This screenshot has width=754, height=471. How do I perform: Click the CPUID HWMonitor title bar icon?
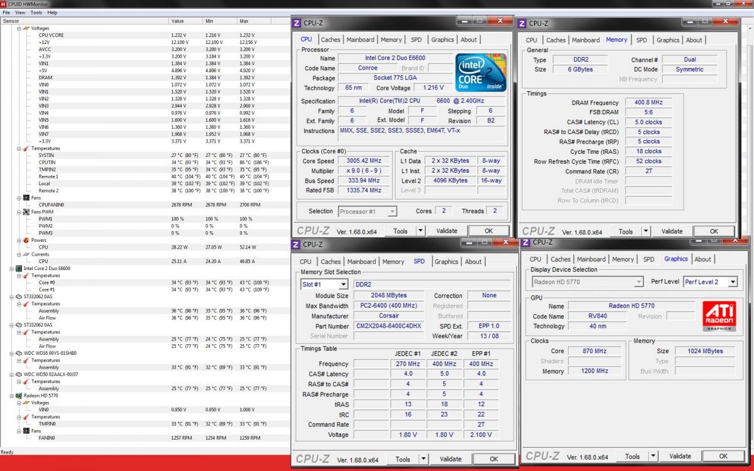(x=4, y=4)
